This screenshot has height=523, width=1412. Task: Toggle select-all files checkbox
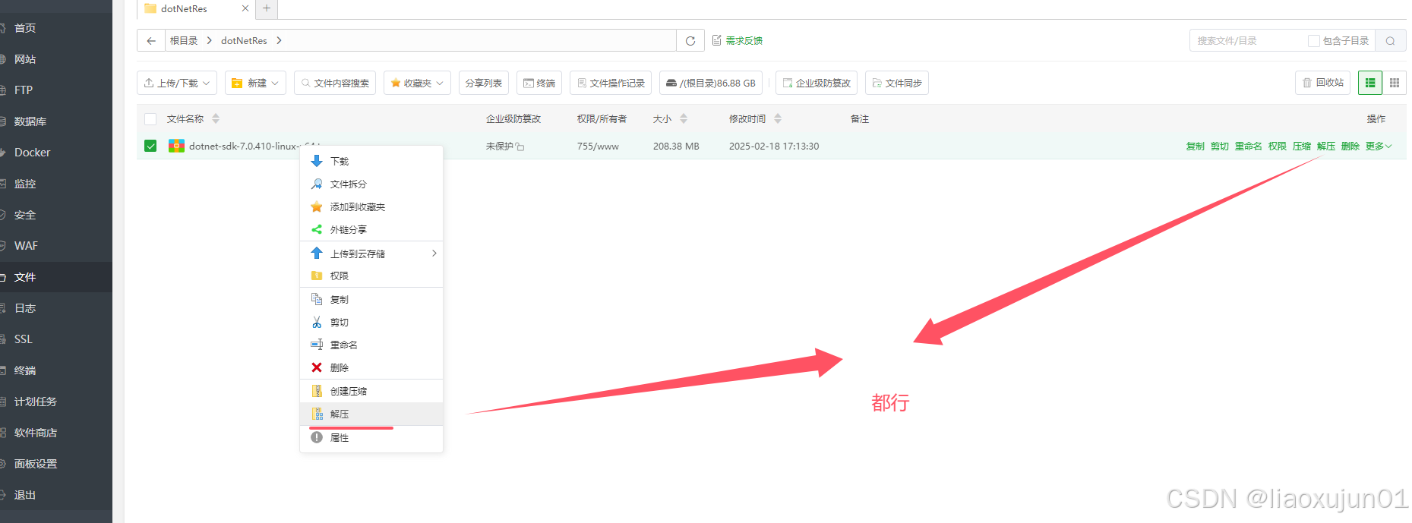pos(150,119)
